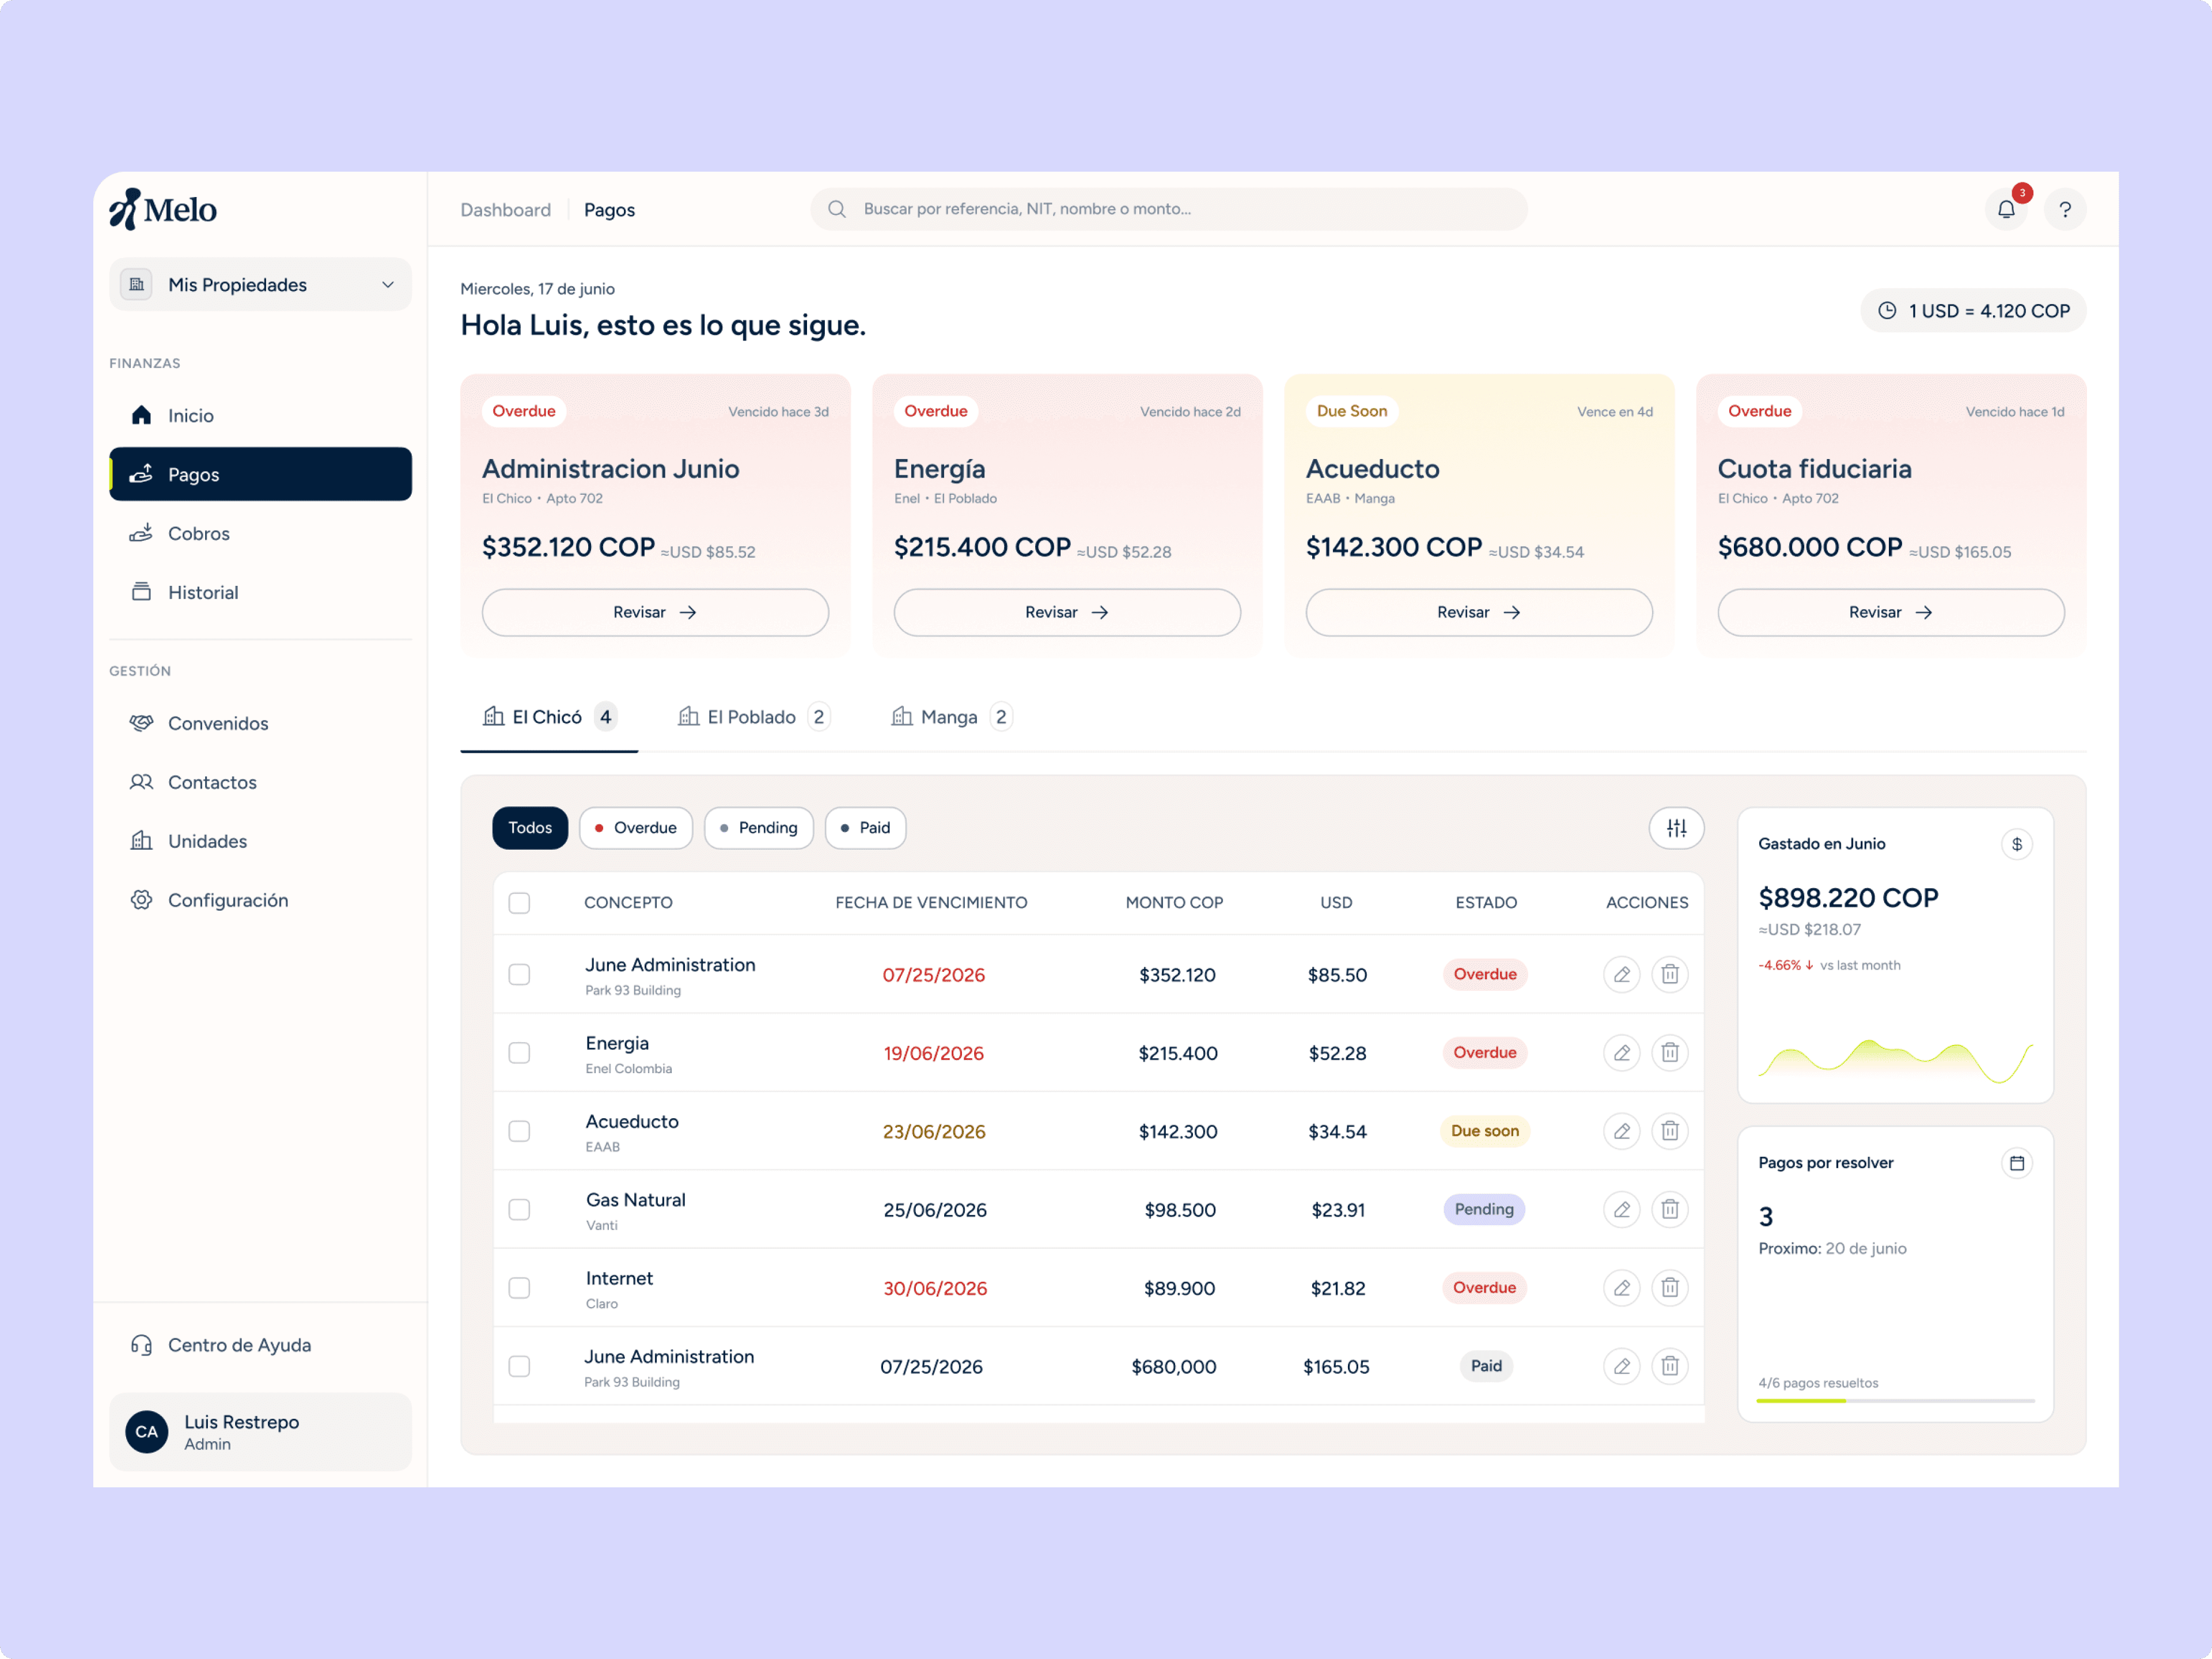Viewport: 2212px width, 1659px height.
Task: Toggle the select-all checkbox in table header
Action: coord(519,903)
